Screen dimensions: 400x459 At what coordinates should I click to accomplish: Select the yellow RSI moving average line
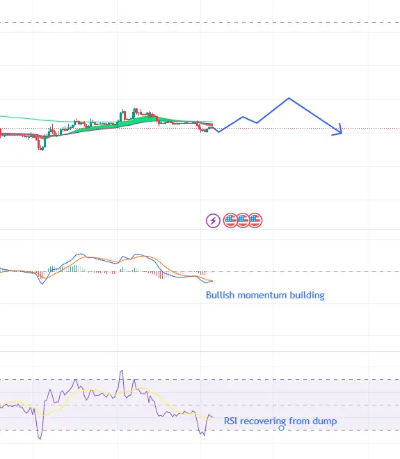pos(88,391)
